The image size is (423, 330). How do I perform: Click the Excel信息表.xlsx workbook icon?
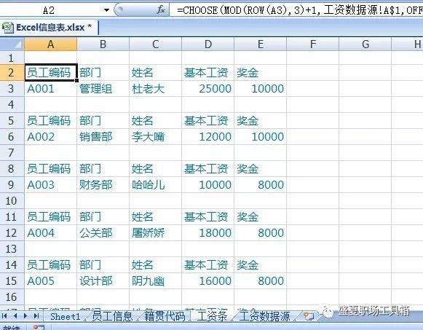[x=7, y=28]
